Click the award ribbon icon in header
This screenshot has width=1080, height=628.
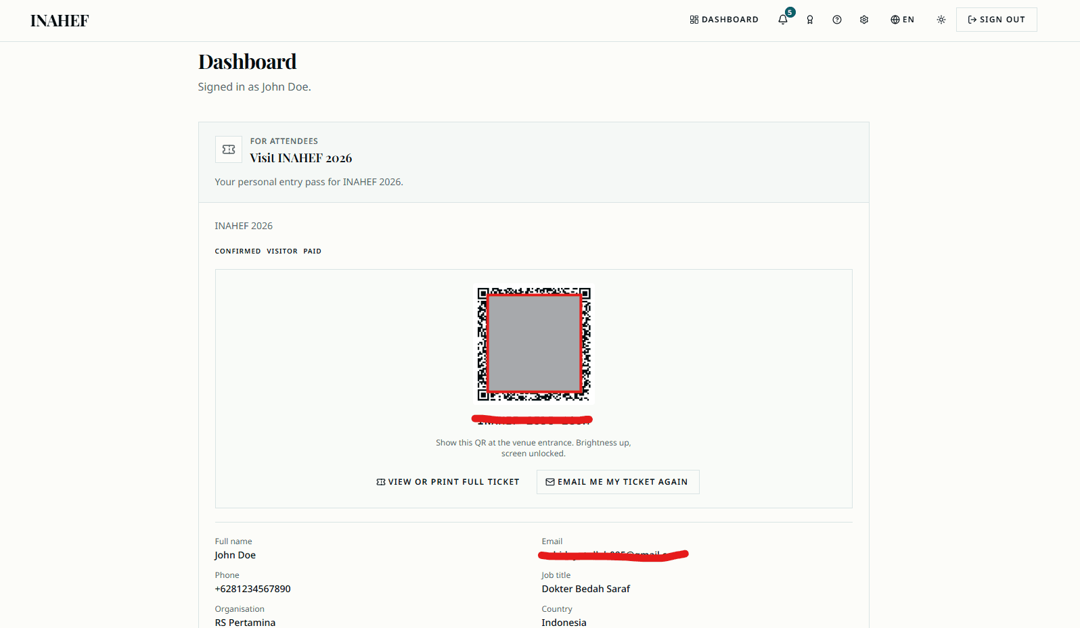(x=810, y=20)
